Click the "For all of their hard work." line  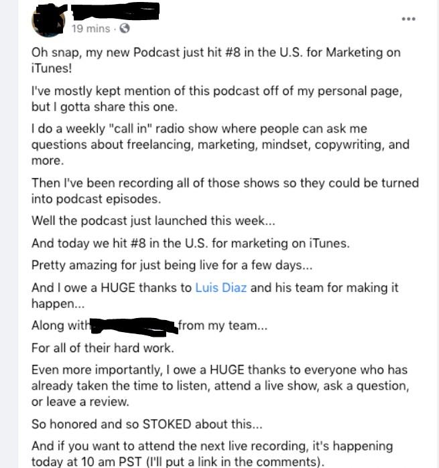point(103,348)
